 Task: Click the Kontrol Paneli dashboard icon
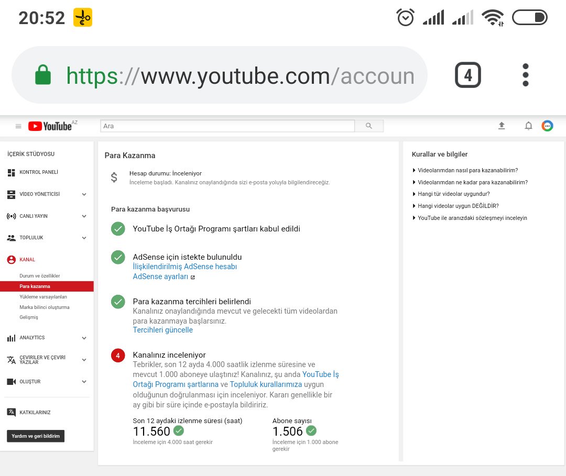tap(11, 172)
